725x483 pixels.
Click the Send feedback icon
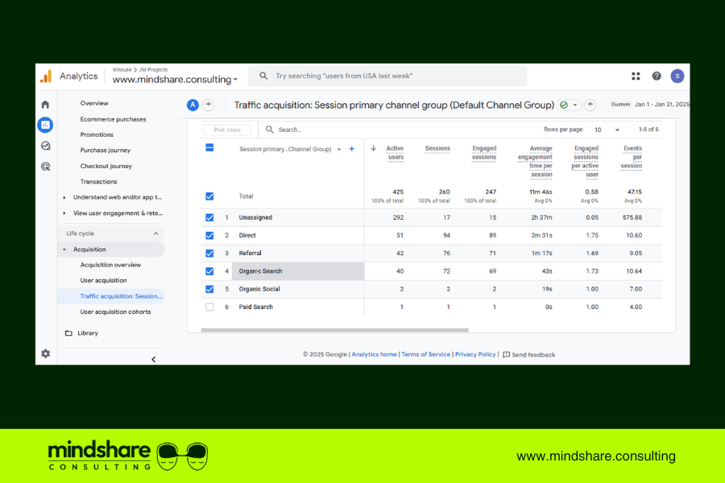tap(507, 354)
